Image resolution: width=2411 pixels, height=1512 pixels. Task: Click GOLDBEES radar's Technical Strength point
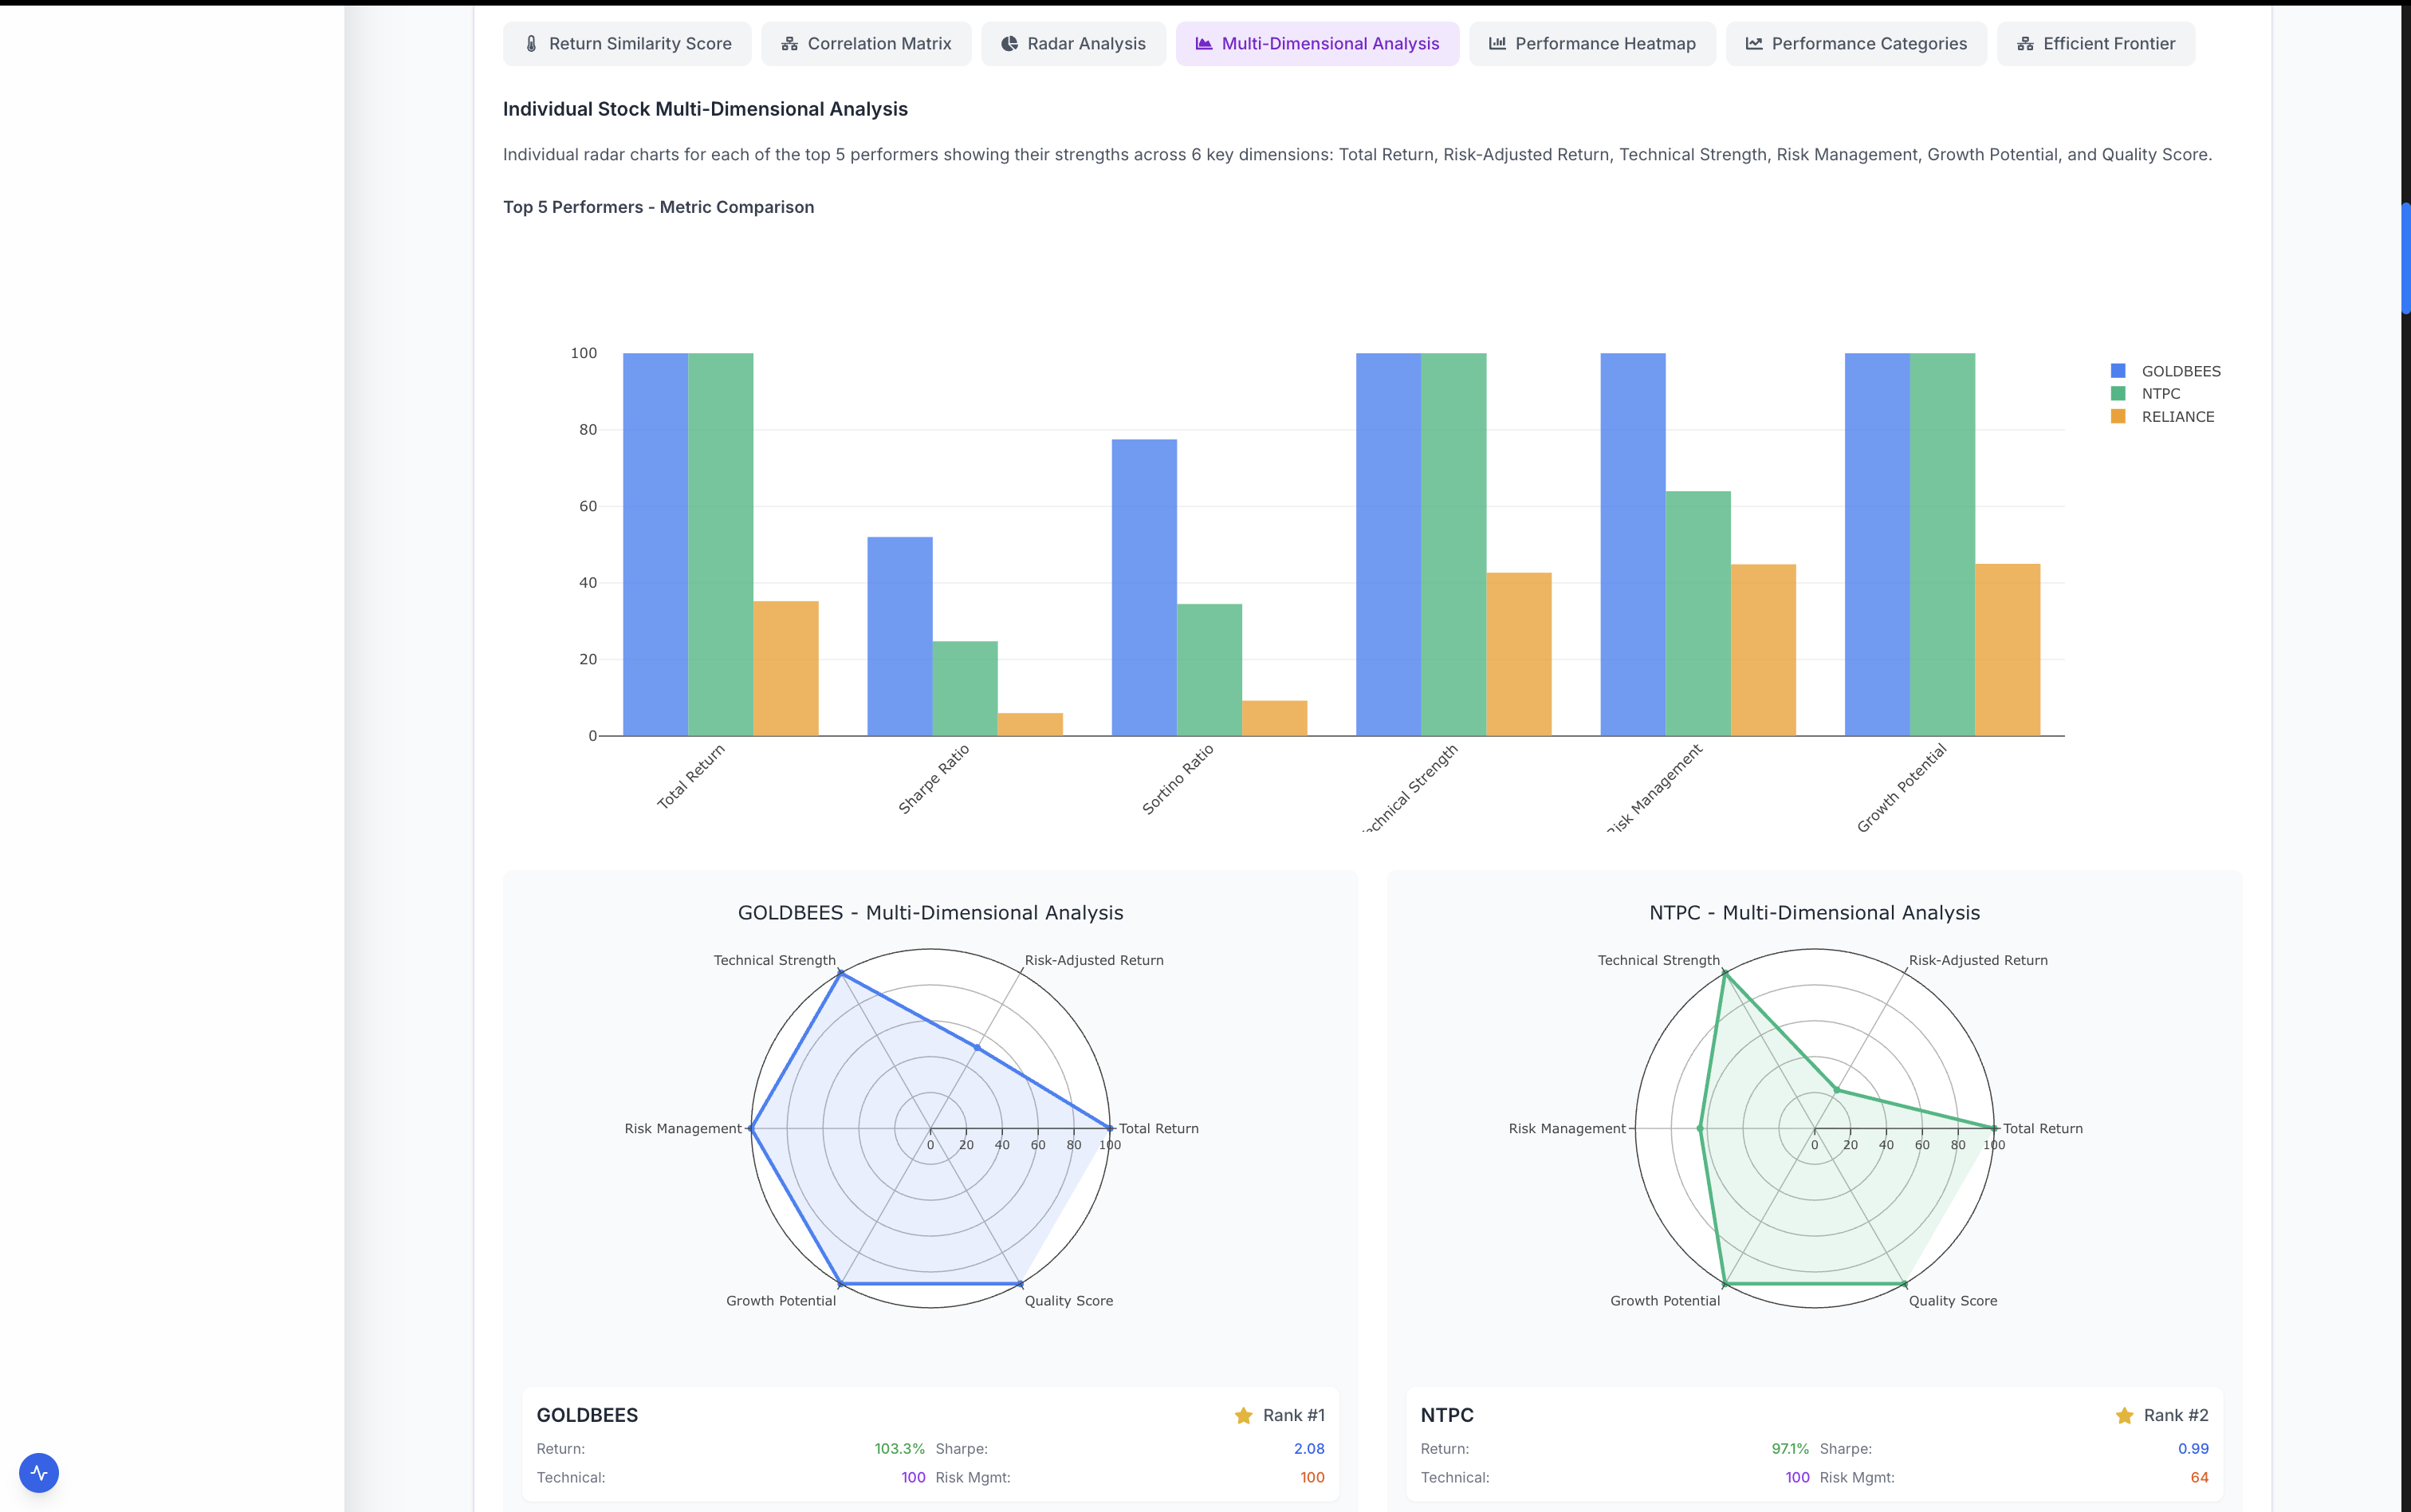tap(840, 972)
